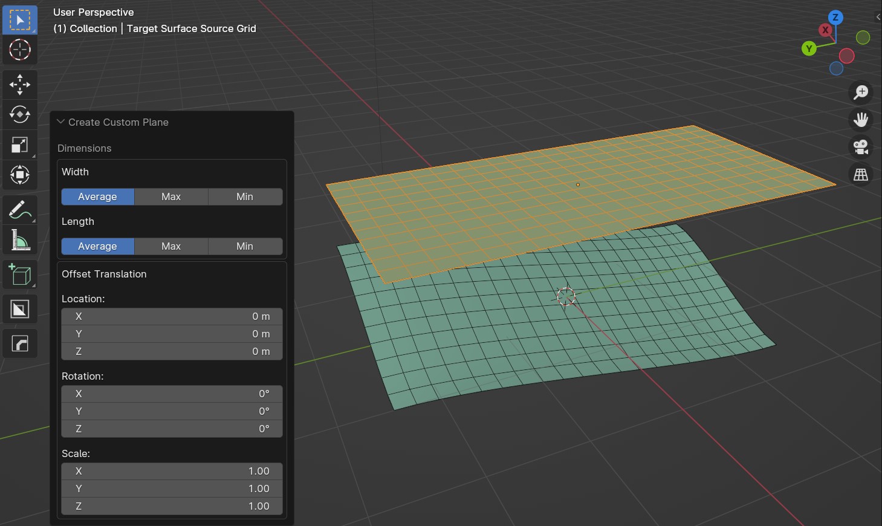This screenshot has width=882, height=526.
Task: Toggle the camera view icon
Action: click(x=861, y=147)
